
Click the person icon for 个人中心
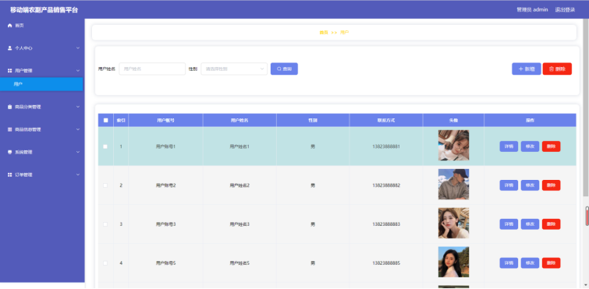(x=10, y=48)
